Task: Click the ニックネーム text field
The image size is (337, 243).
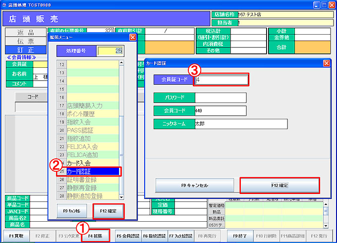Action: [241, 124]
